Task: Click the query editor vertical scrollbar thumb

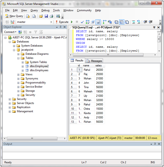Action: [x=159, y=39]
